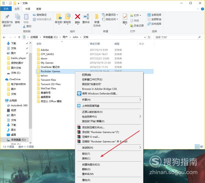Choose Open (打开) from the context menu
Screen dimensions: 205x183
pos(86,75)
